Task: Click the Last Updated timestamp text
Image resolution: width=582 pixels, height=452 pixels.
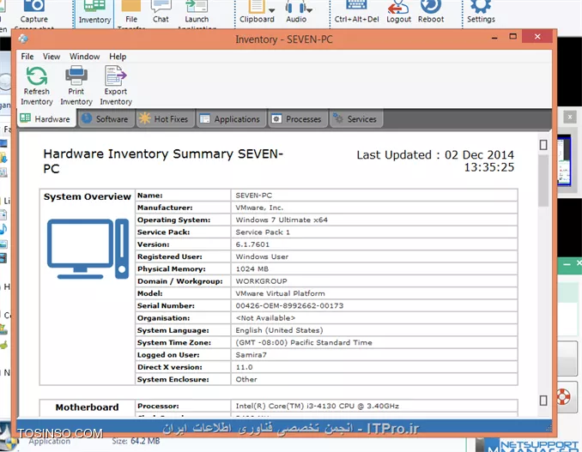Action: (435, 161)
